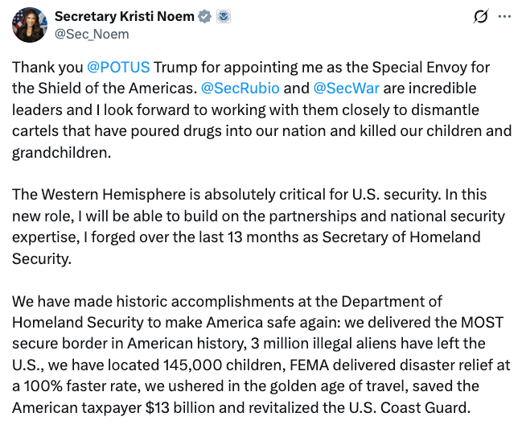Open the @Sec_Noem handle

pyautogui.click(x=91, y=34)
